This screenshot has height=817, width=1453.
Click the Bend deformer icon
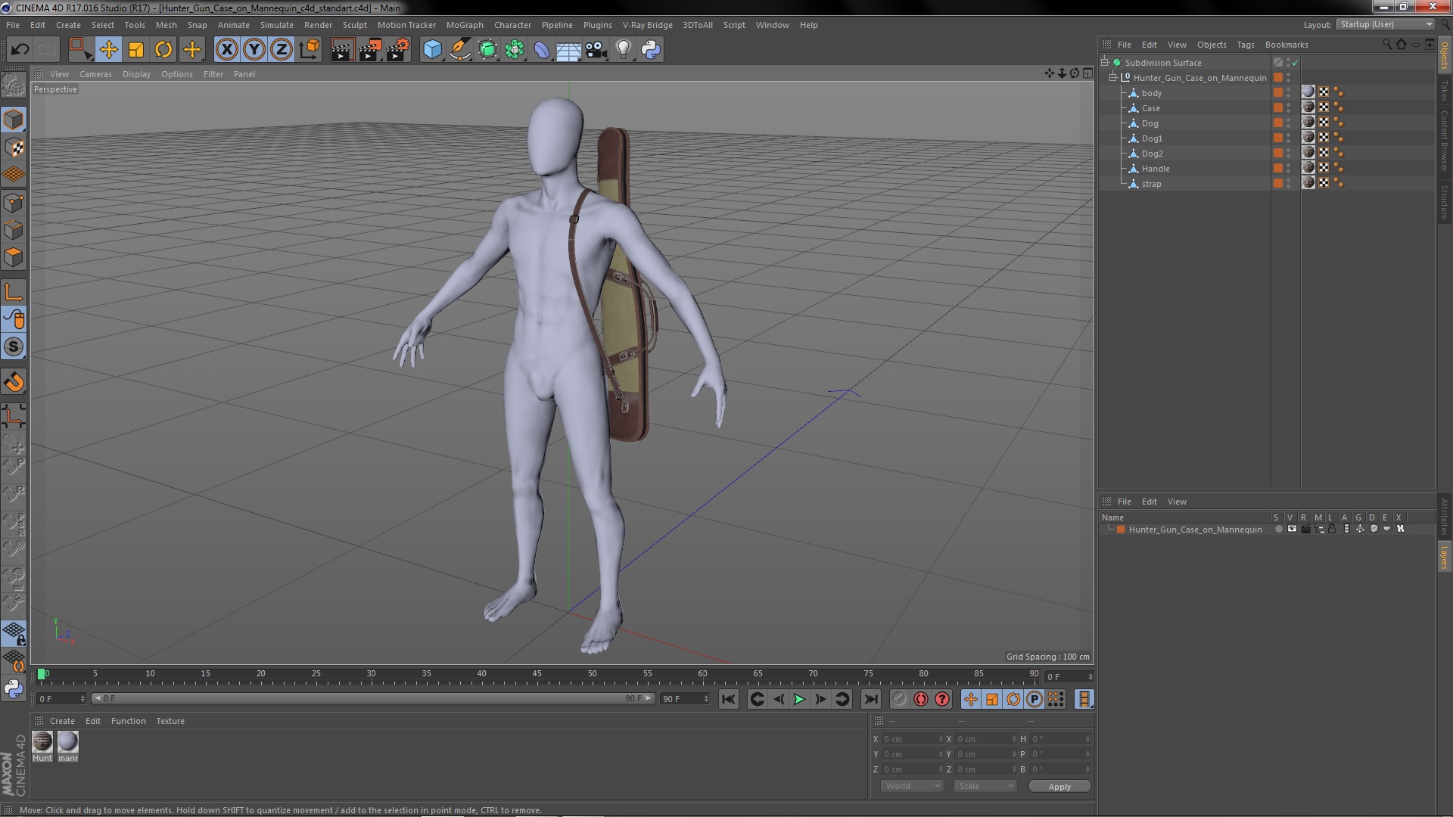click(542, 50)
